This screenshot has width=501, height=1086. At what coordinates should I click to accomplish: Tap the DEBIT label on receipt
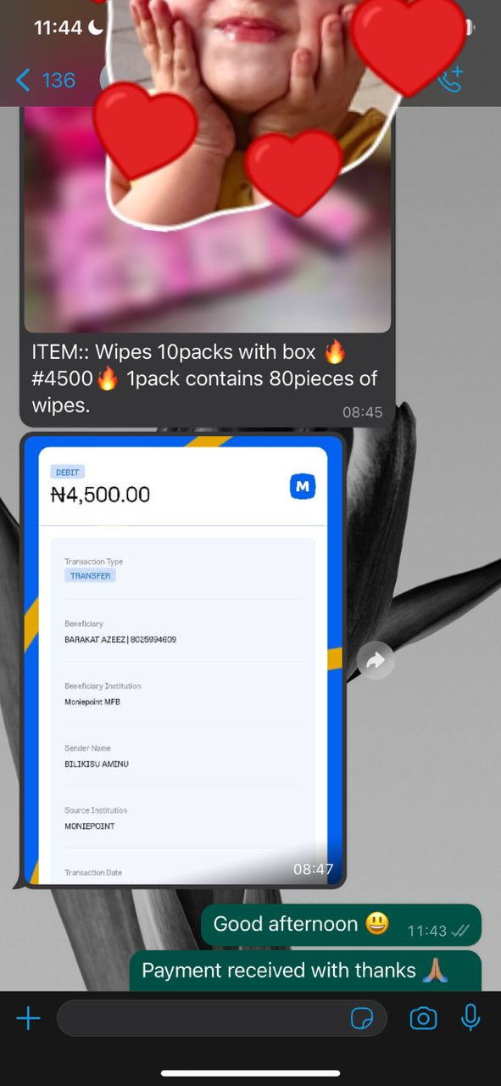(x=68, y=472)
